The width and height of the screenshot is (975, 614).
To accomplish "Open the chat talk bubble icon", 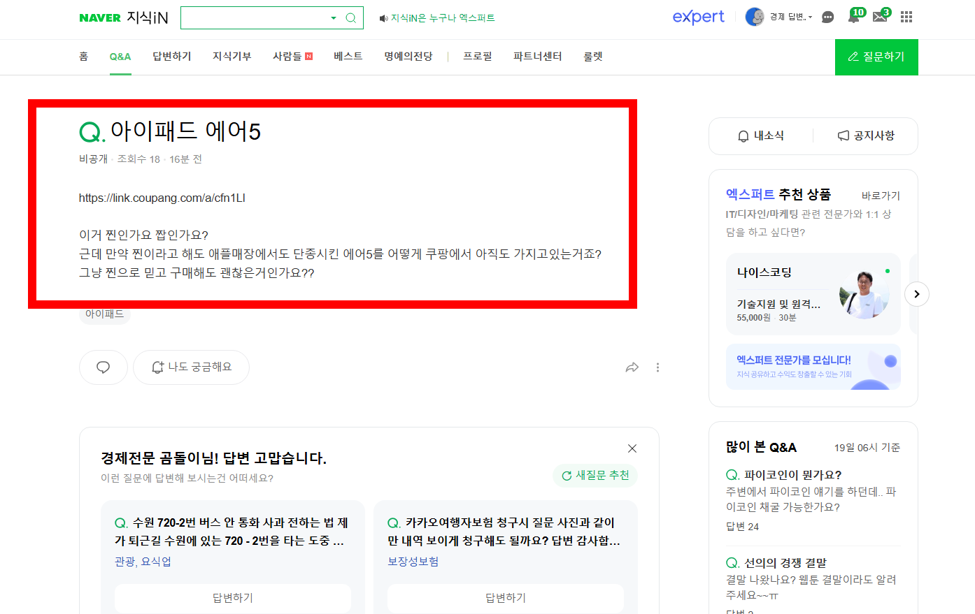I will (827, 17).
